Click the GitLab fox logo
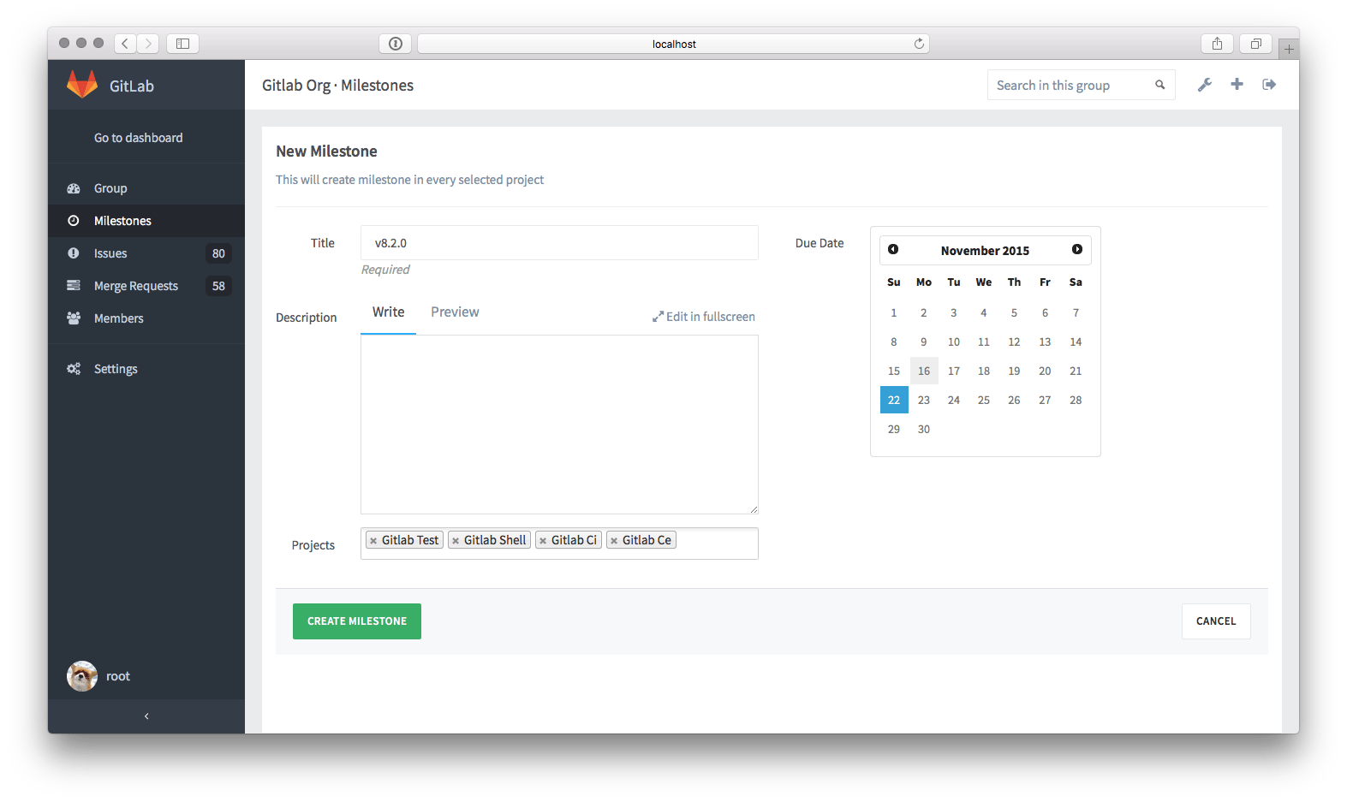Screen dimensions: 1347x802 [x=82, y=85]
